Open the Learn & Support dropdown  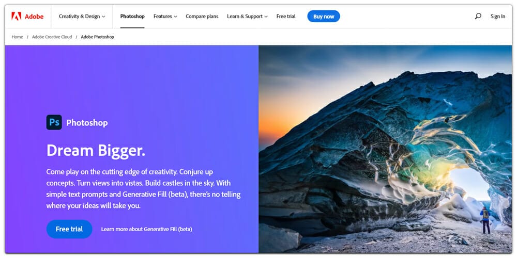(x=247, y=17)
